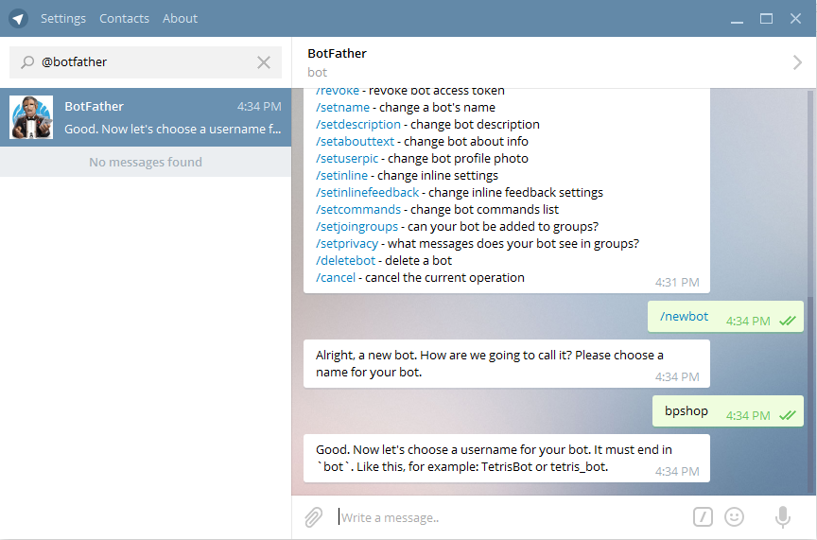The image size is (817, 540).
Task: Open the Settings menu
Action: coord(63,19)
